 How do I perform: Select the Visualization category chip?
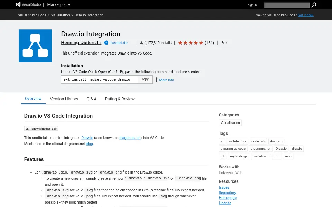[x=230, y=123]
